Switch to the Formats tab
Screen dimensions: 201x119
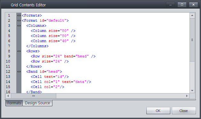14,103
